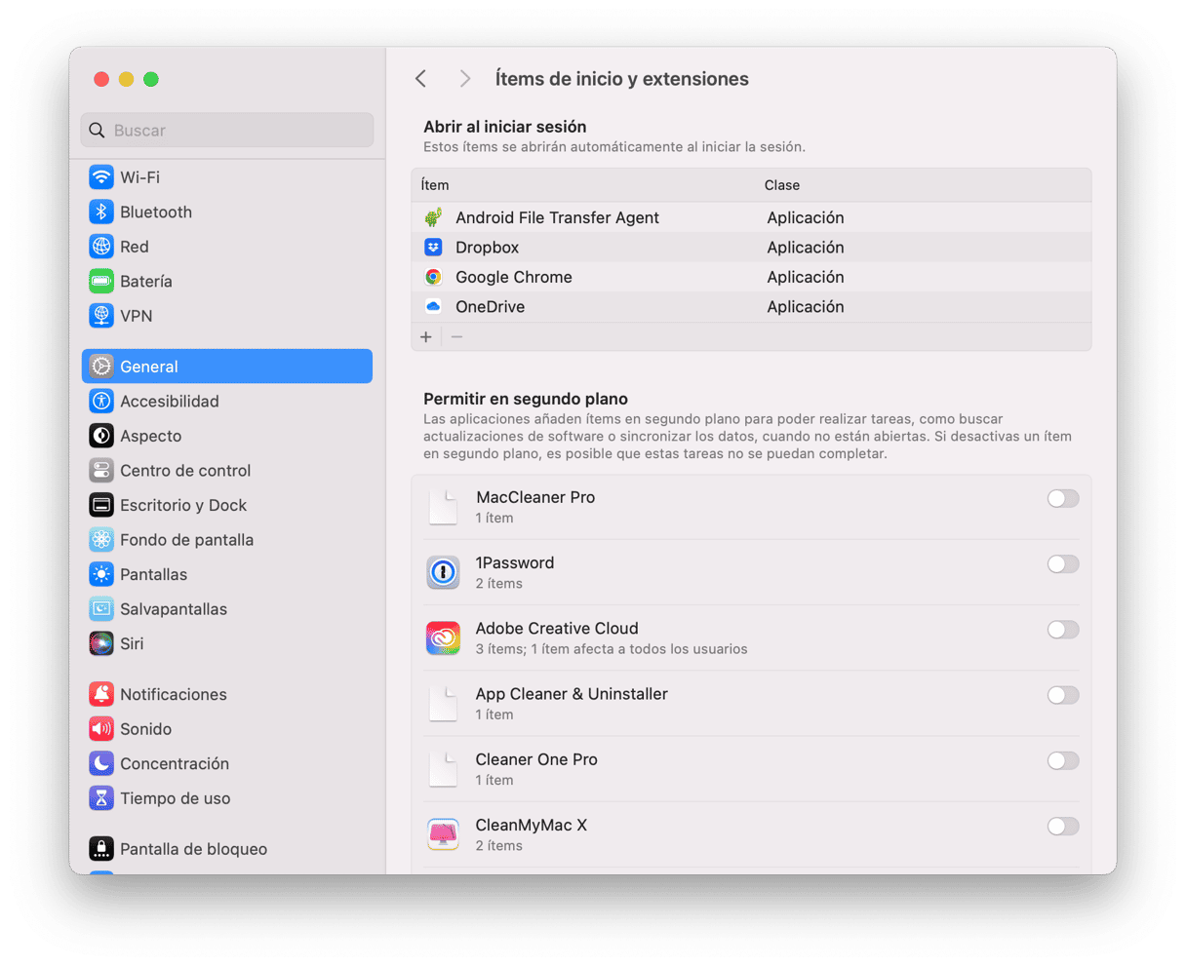Viewport: 1186px width, 966px height.
Task: Select the Google Chrome login item icon
Action: tap(433, 277)
